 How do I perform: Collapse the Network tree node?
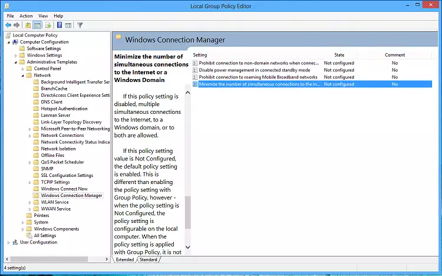pyautogui.click(x=23, y=75)
